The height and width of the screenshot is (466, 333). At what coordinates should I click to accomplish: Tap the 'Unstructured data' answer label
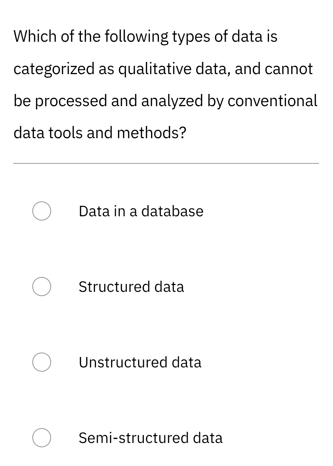click(x=140, y=362)
